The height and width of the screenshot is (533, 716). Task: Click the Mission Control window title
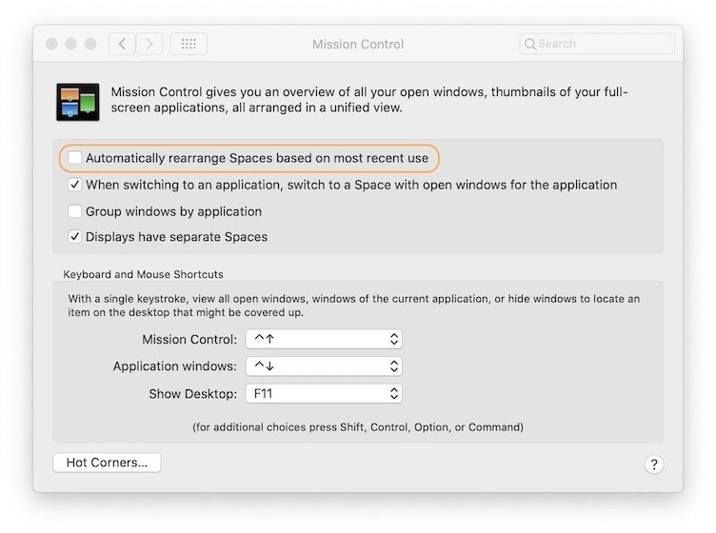[x=358, y=44]
